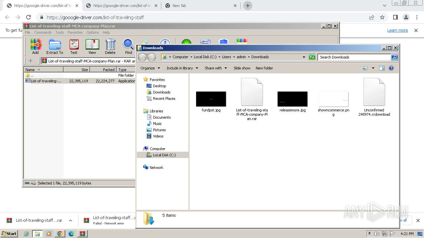Expand download item options chevron
Viewport: 424px width, 238px height.
pos(70,220)
